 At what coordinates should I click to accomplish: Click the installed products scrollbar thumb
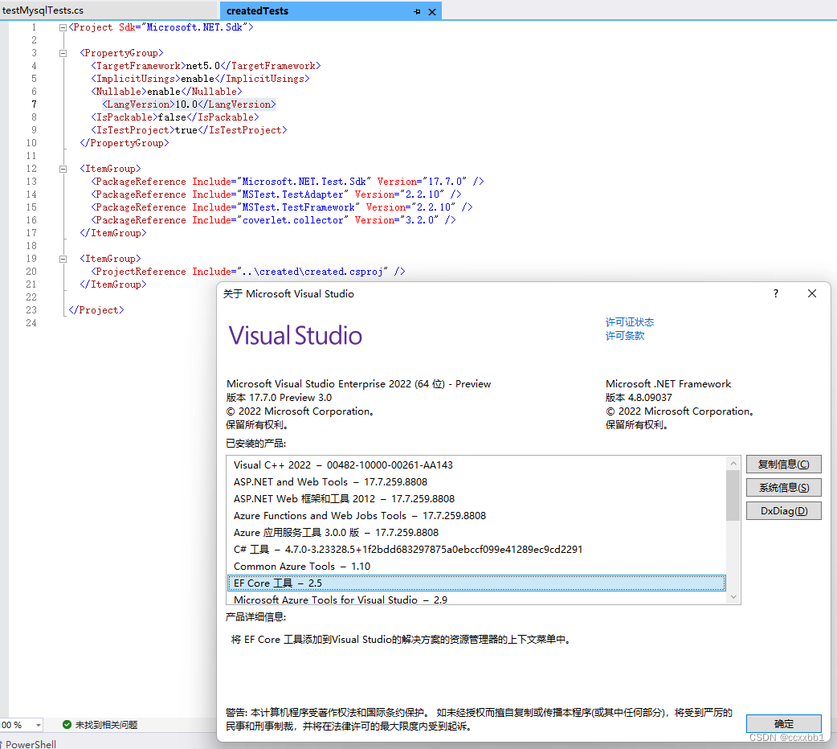click(x=733, y=495)
